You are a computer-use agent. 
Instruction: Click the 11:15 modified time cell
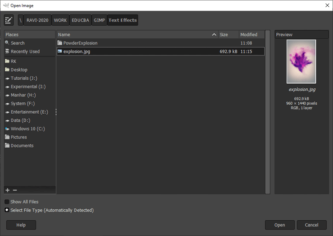point(246,52)
